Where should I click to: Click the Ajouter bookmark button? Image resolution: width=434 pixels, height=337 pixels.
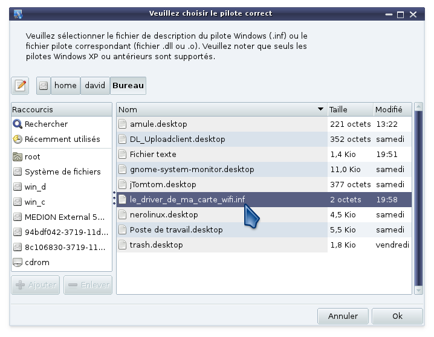pos(36,285)
